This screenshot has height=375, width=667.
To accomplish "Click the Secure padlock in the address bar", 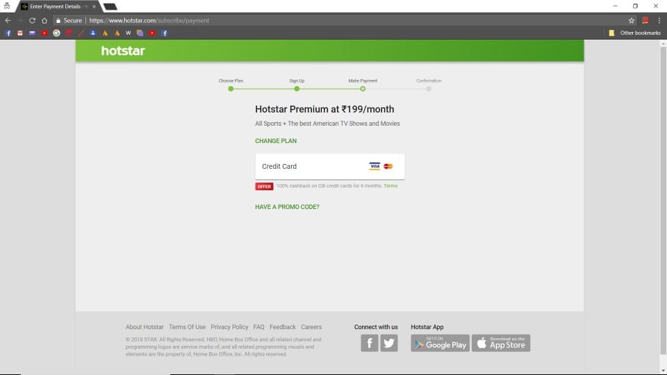I will (58, 20).
